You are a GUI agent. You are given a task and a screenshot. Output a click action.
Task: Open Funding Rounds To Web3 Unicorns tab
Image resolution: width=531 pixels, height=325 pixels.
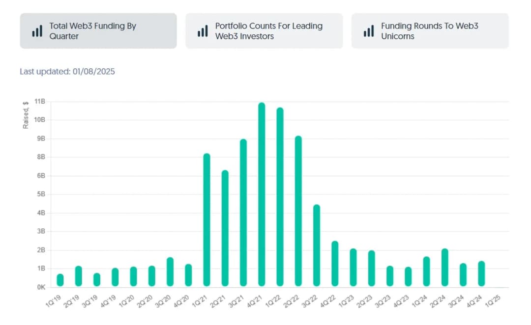point(430,31)
